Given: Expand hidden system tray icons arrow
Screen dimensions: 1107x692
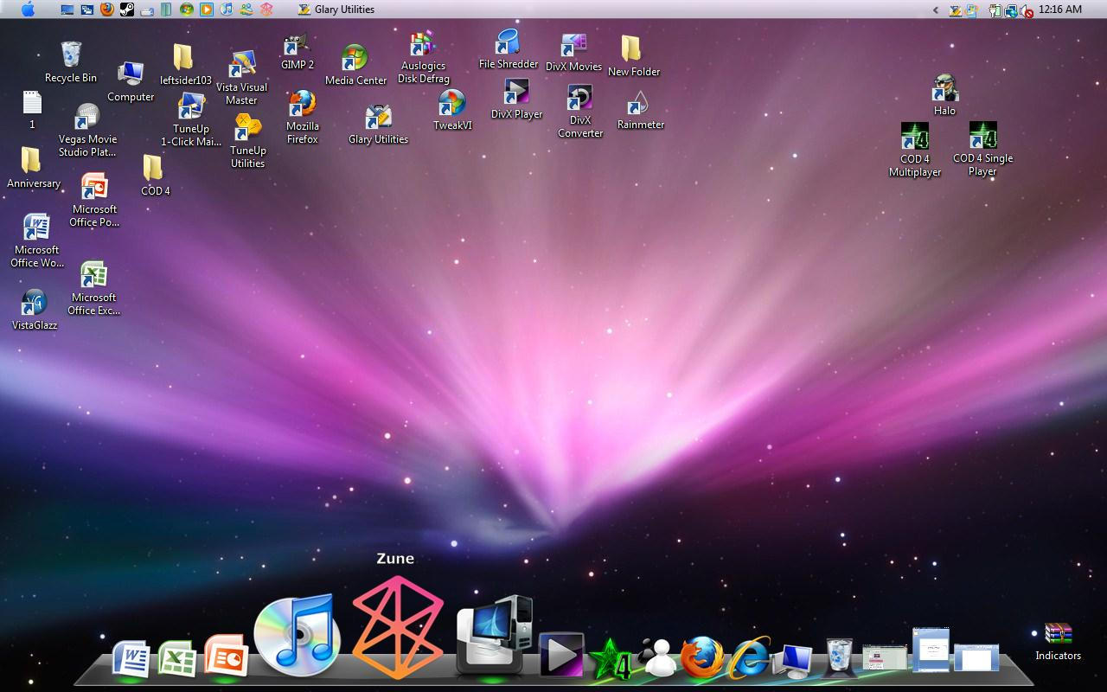Looking at the screenshot, I should pos(936,10).
